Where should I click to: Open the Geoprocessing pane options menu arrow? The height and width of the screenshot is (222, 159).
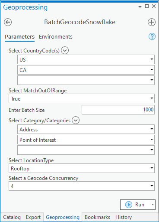click(x=140, y=7)
